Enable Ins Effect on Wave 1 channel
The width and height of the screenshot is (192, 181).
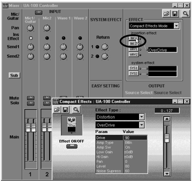[63, 38]
